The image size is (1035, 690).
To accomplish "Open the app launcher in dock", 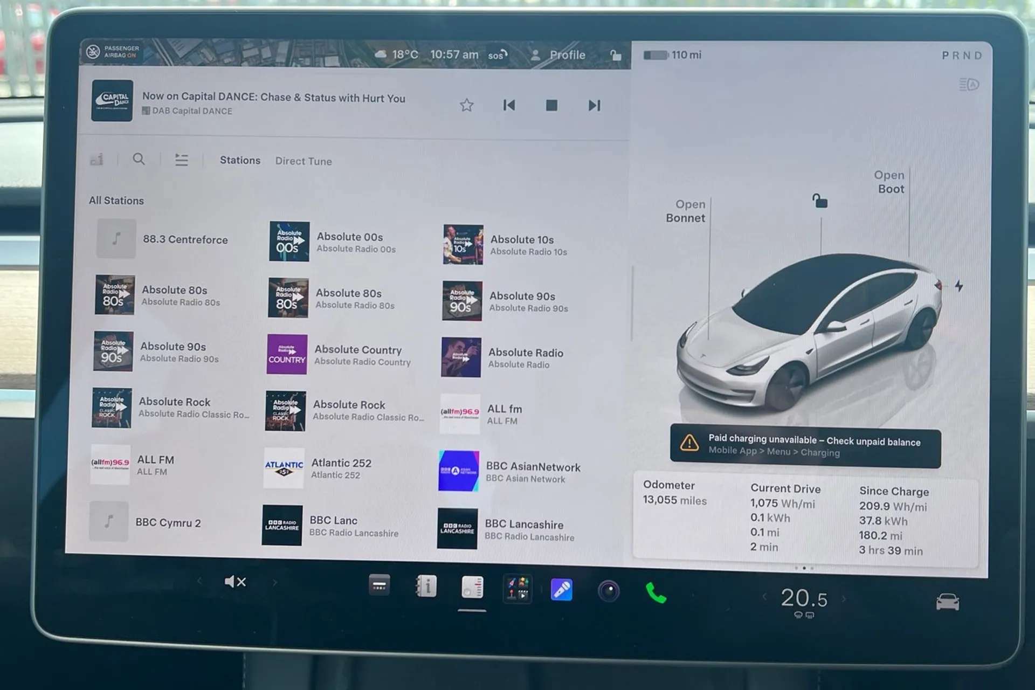I will [x=379, y=585].
